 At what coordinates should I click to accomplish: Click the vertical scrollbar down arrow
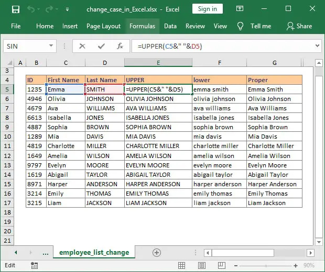pyautogui.click(x=319, y=242)
